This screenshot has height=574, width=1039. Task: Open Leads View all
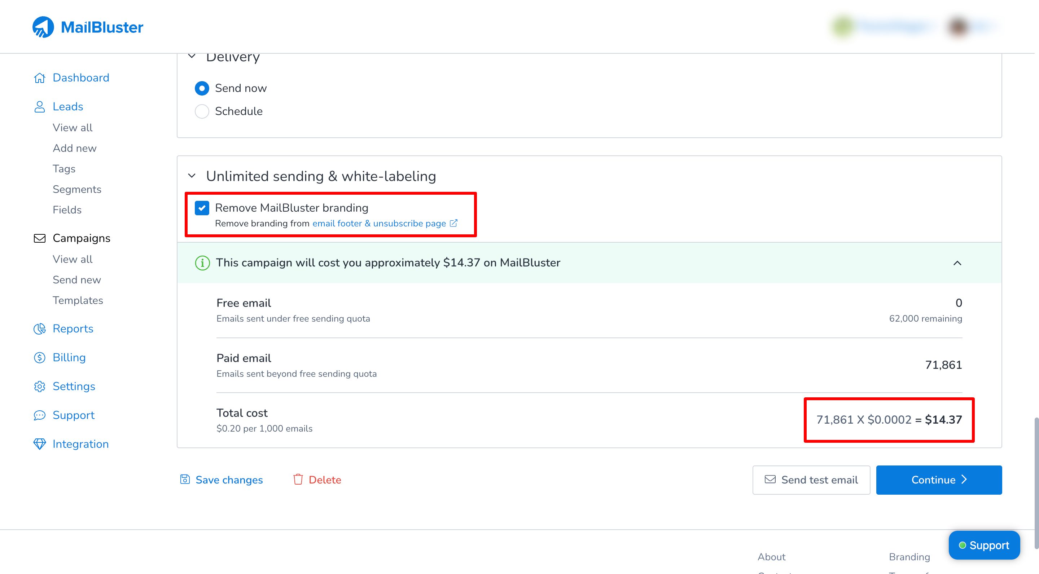(x=73, y=127)
